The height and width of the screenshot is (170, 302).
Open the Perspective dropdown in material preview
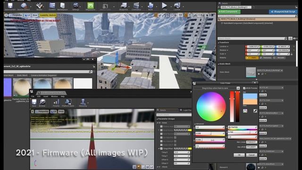42,111
